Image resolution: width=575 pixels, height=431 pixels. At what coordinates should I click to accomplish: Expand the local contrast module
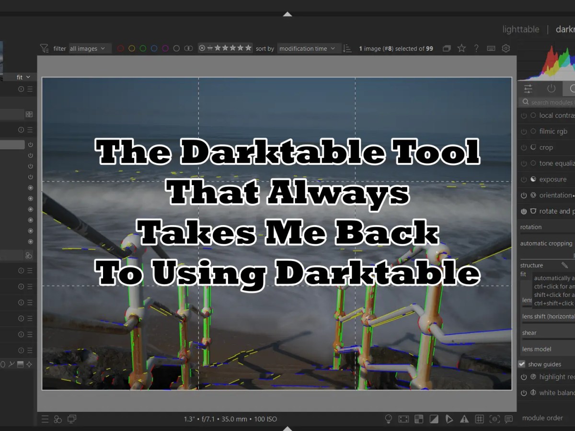[557, 115]
